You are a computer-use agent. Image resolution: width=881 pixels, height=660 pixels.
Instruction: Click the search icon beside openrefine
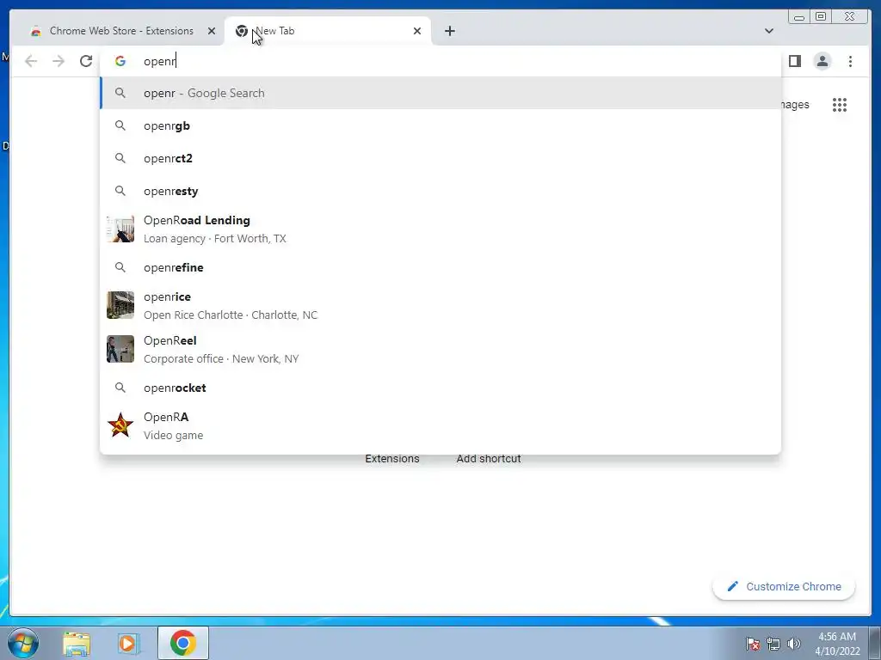(120, 268)
